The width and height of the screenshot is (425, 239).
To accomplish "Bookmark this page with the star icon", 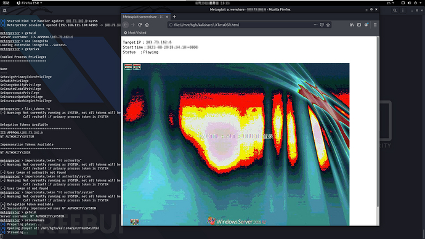I will pos(328,25).
